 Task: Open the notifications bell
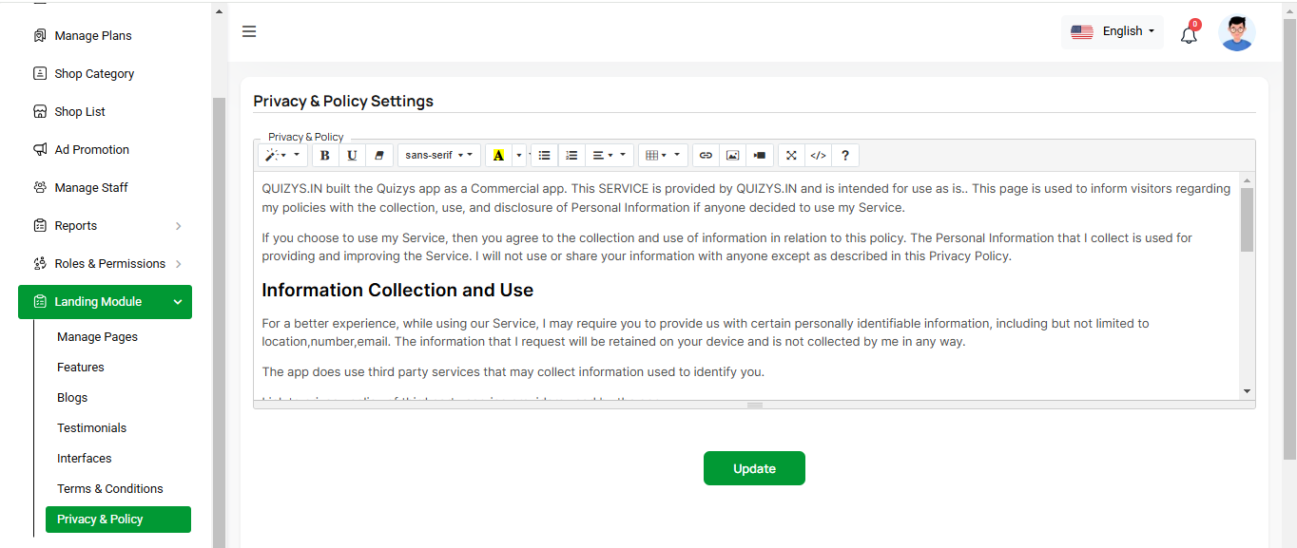tap(1189, 35)
